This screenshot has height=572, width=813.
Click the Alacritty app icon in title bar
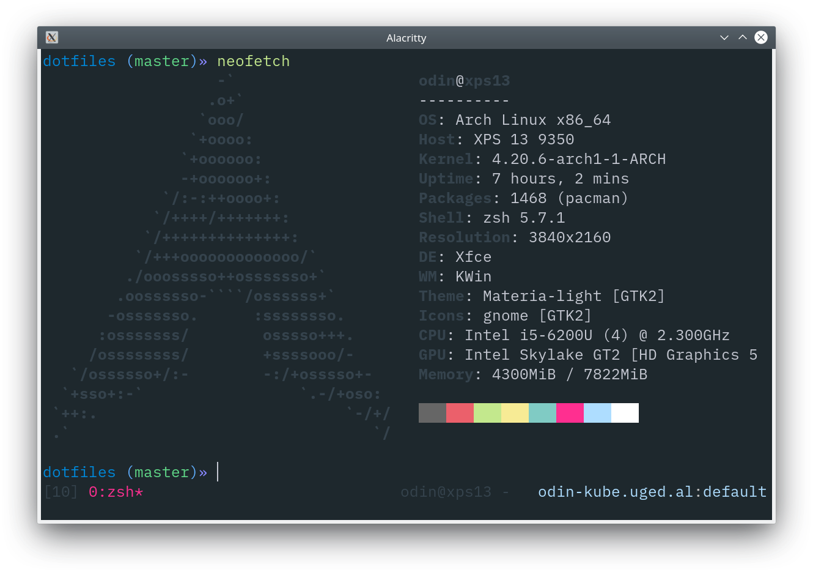[x=52, y=37]
